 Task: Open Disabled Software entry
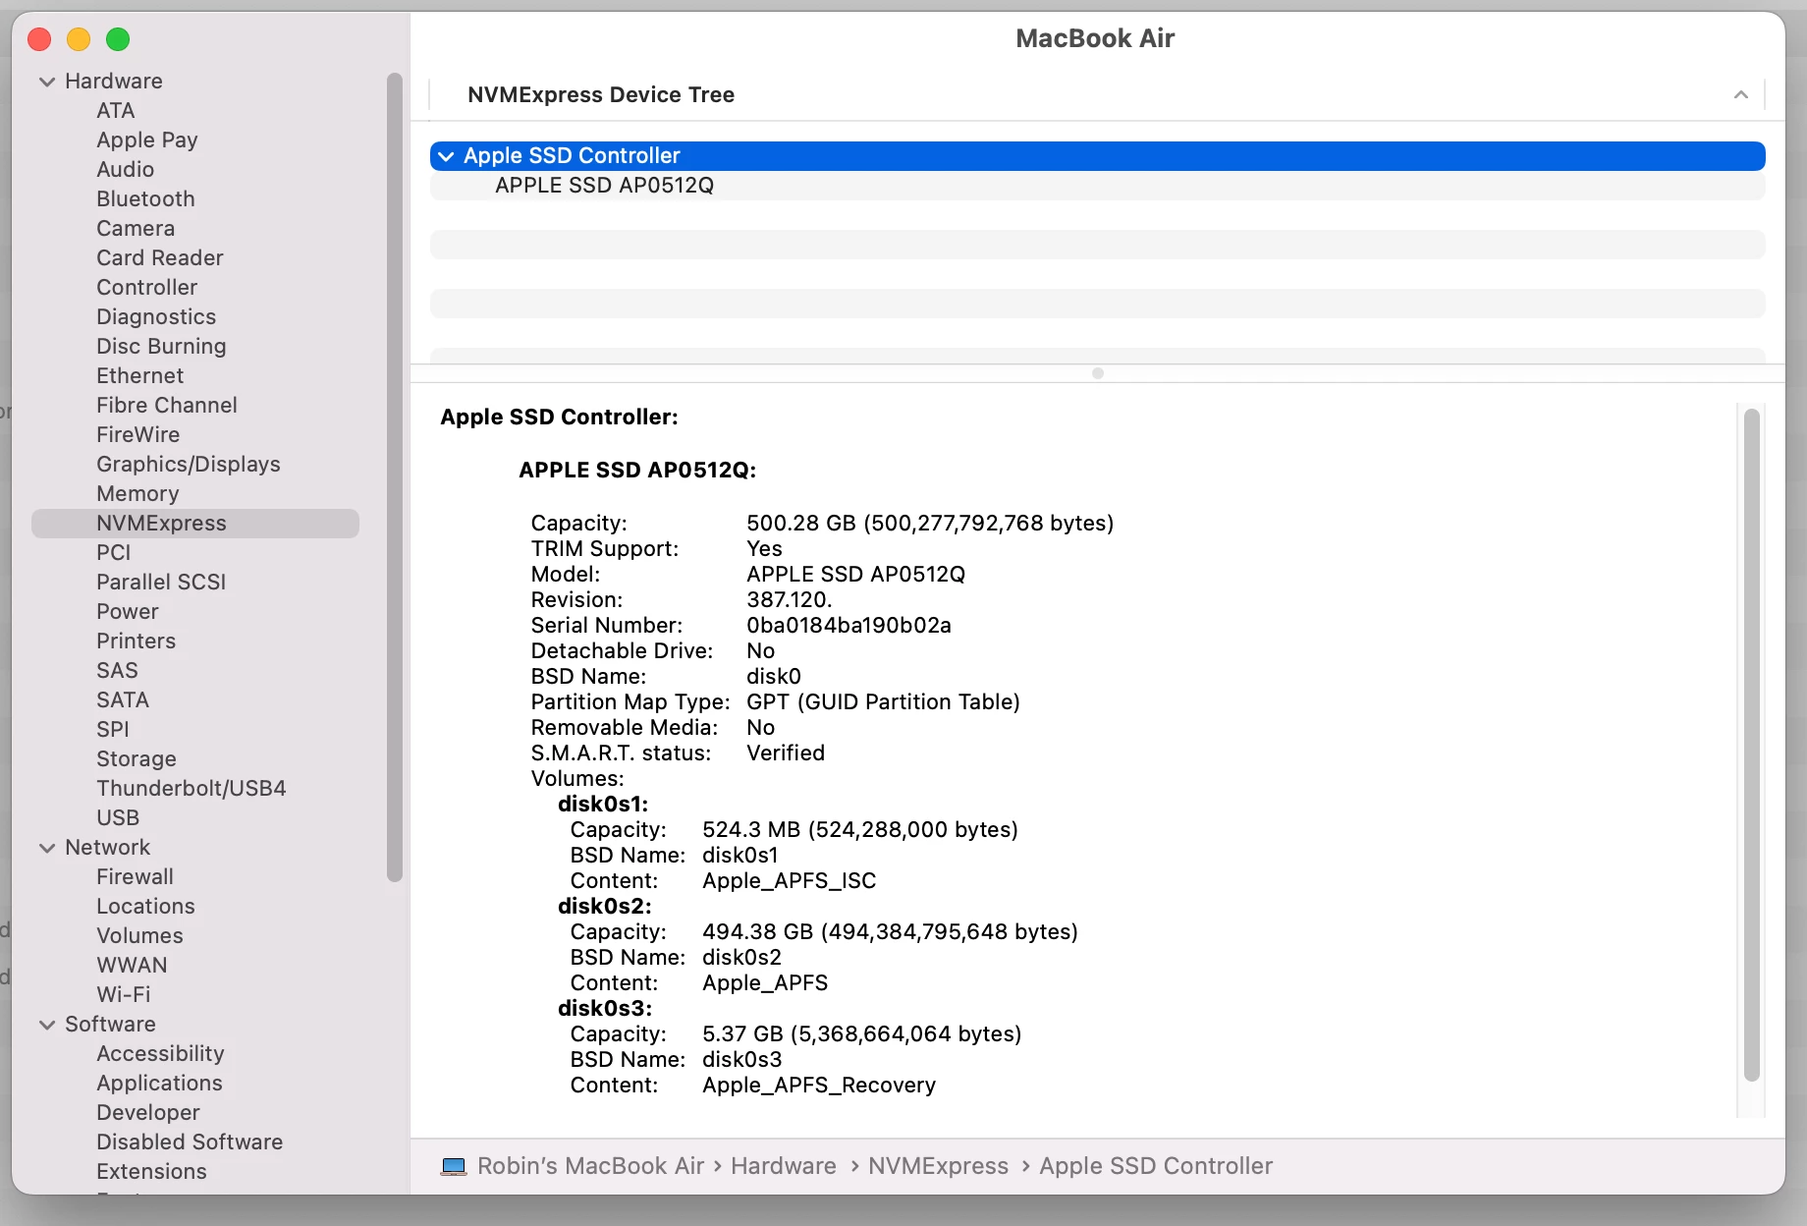coord(190,1142)
